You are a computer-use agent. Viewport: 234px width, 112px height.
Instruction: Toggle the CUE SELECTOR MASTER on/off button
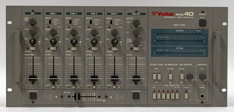tap(186, 96)
